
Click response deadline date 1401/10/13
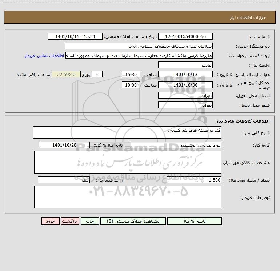(185, 74)
